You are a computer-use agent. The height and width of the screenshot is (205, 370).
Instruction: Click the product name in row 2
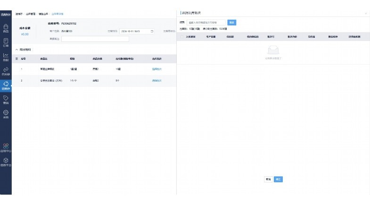pos(51,81)
